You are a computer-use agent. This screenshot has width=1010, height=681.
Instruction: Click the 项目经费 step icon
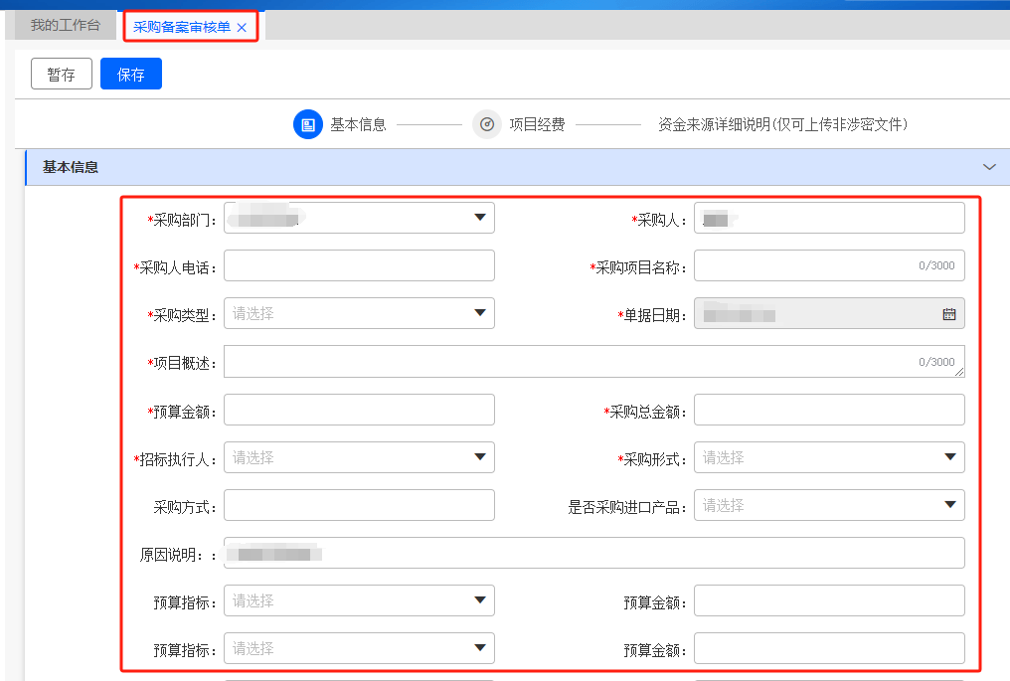pyautogui.click(x=486, y=125)
